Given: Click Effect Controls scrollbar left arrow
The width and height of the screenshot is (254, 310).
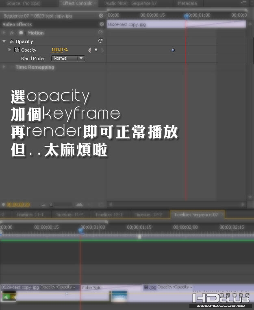Looking at the screenshot, I should coord(111,204).
